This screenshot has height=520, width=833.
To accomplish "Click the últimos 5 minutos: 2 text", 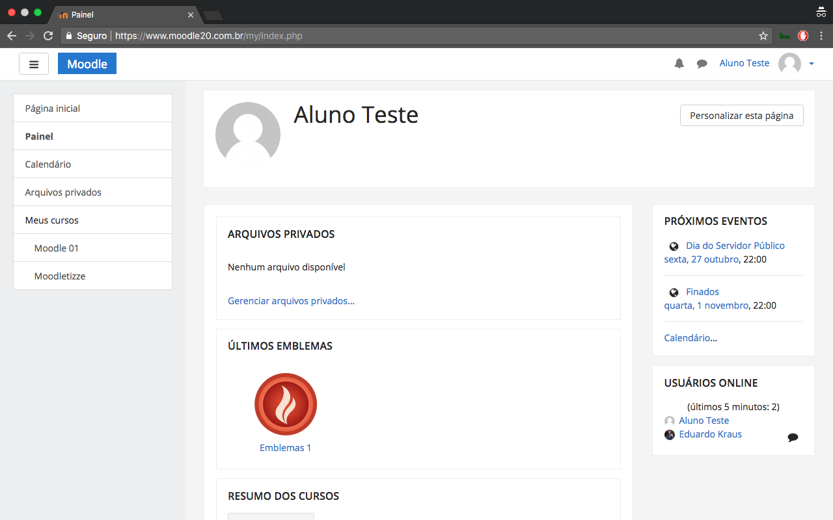I will 733,407.
